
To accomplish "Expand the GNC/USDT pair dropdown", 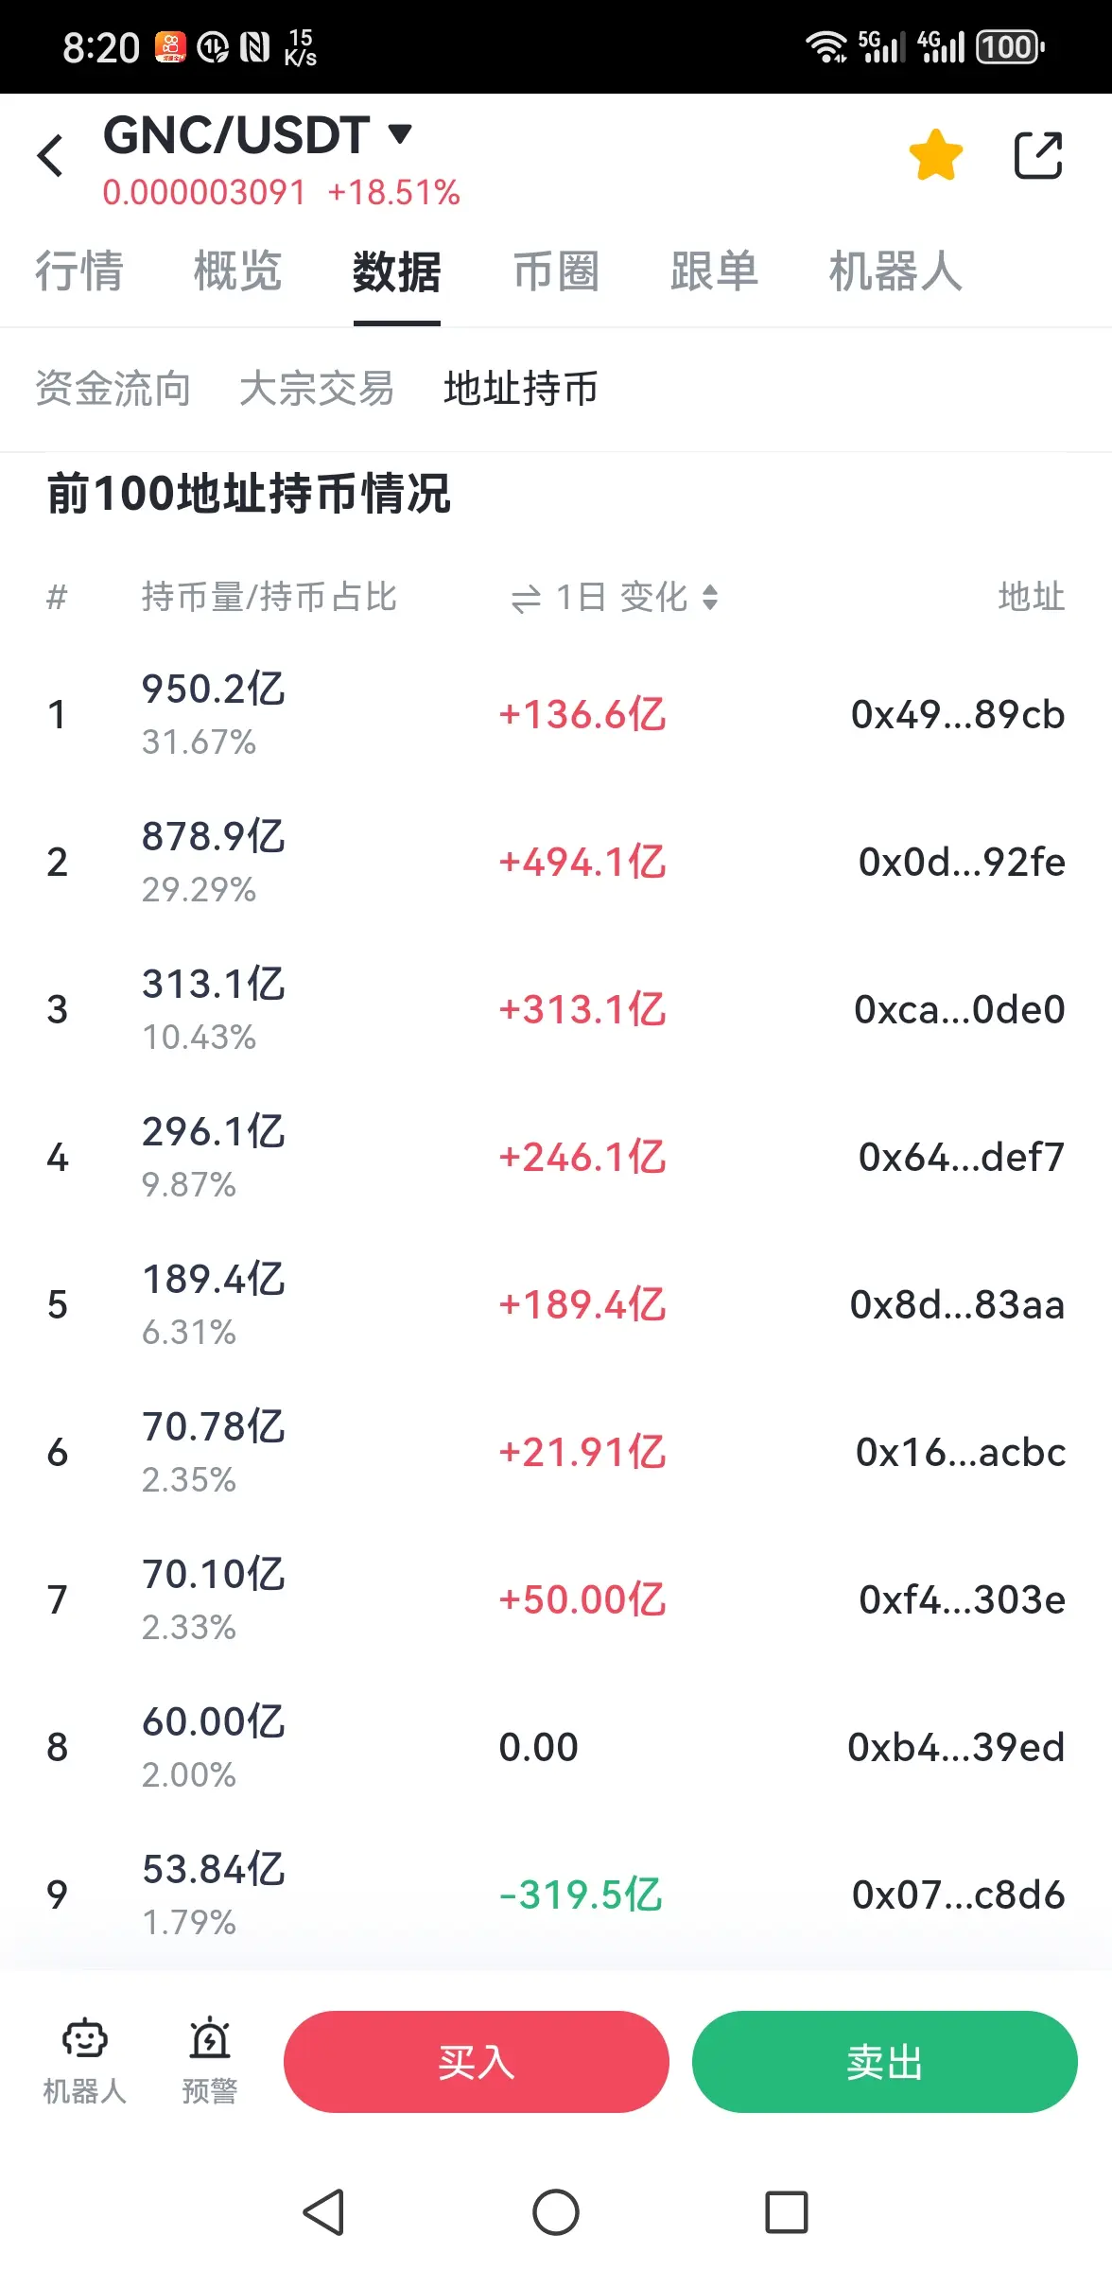I will (x=400, y=134).
